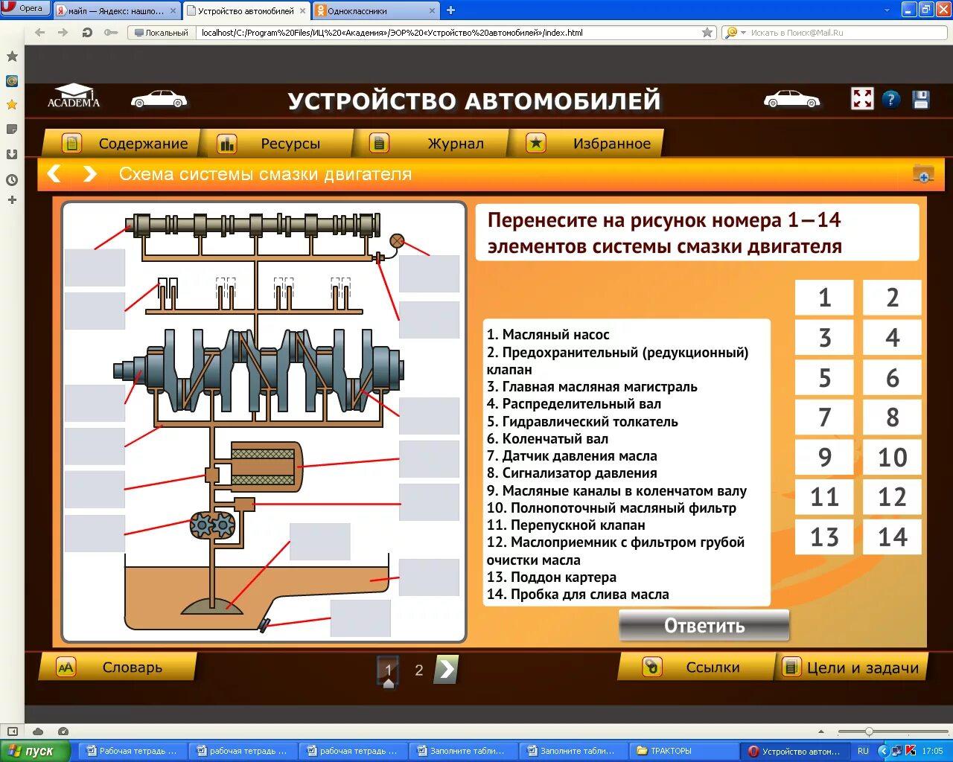Open the Opera menu button
Image resolution: width=953 pixels, height=762 pixels.
(25, 9)
